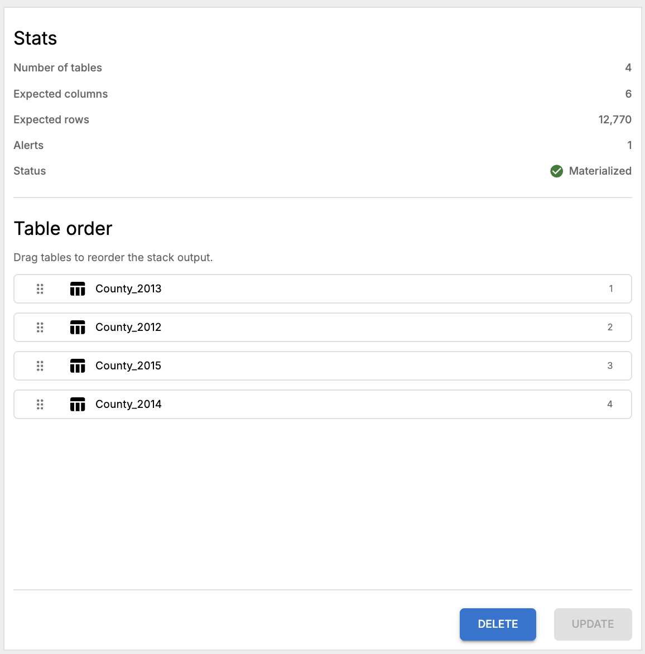
Task: Select the County_2012 table name
Action: point(128,328)
